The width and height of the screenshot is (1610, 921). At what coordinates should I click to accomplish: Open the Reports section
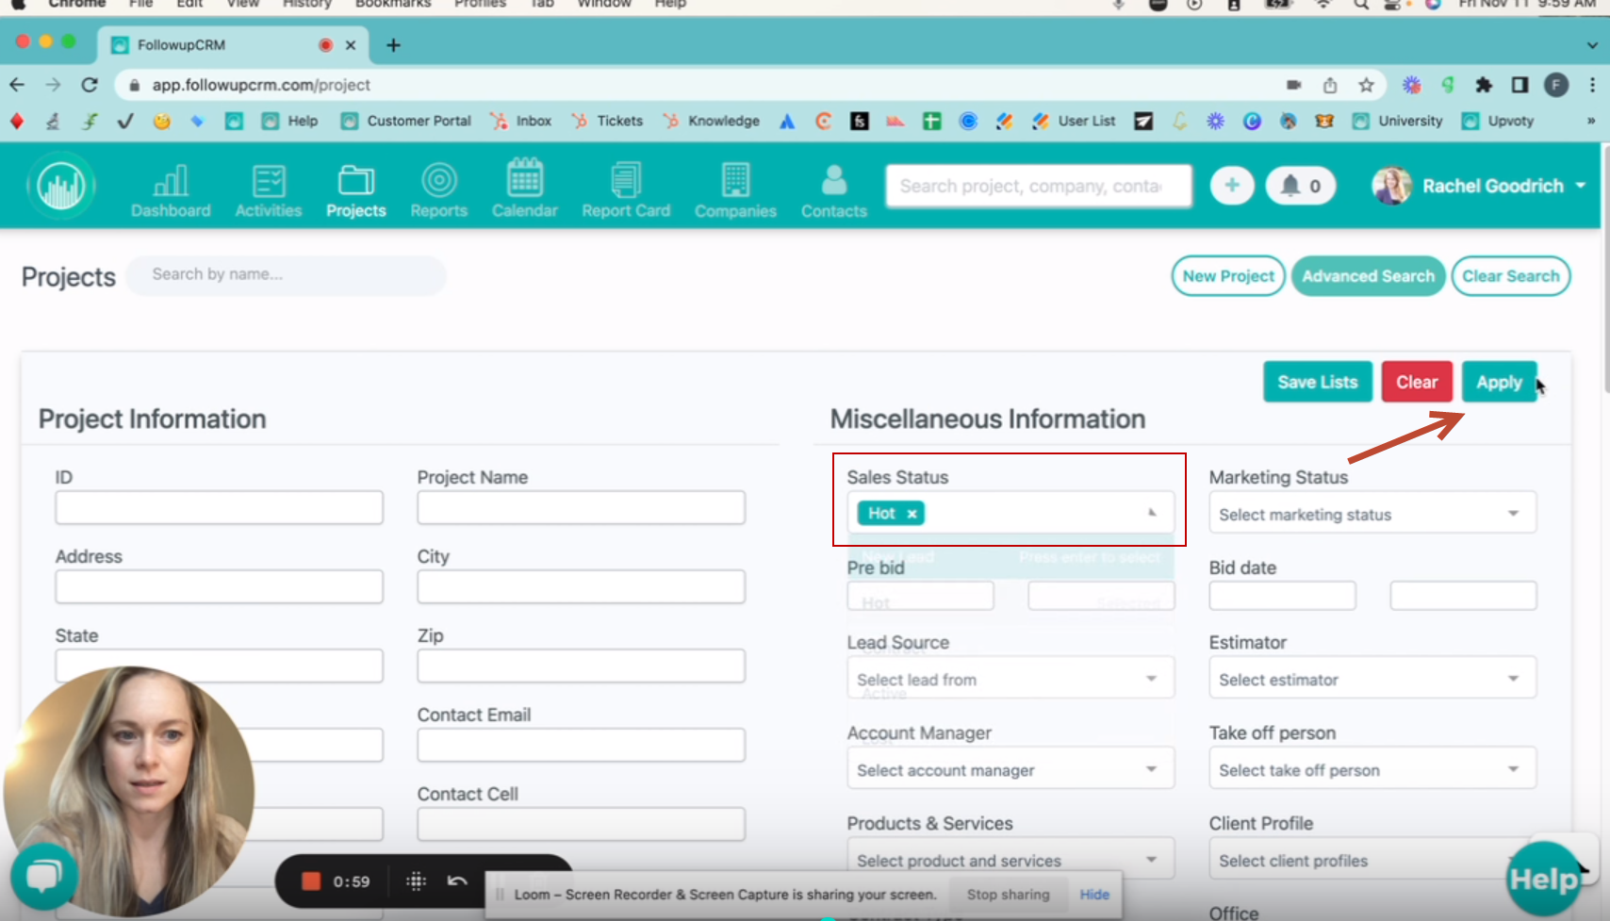438,189
